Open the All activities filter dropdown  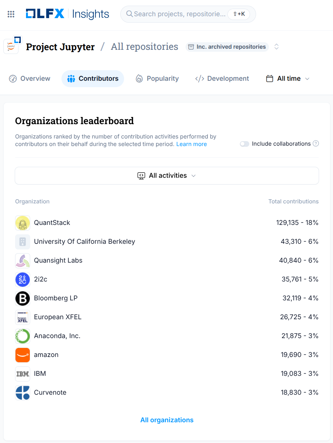(x=167, y=176)
